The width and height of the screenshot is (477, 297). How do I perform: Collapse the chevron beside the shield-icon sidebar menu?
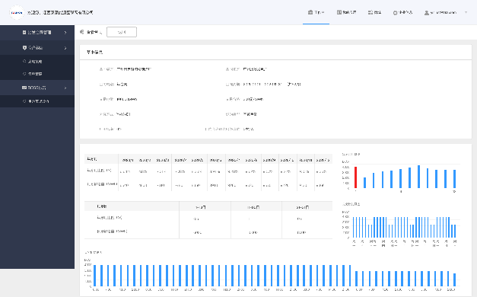(65, 48)
